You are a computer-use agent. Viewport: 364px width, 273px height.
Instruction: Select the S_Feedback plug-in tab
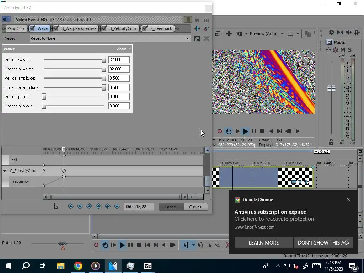pyautogui.click(x=158, y=28)
